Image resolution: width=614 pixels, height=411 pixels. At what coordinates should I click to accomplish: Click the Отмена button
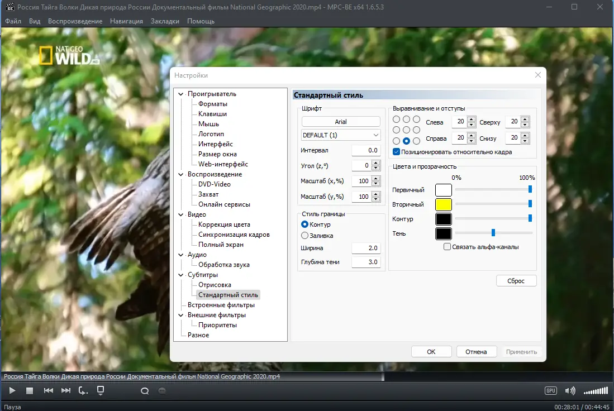click(476, 351)
